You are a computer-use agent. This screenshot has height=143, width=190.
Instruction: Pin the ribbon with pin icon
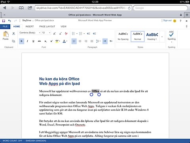(186, 27)
